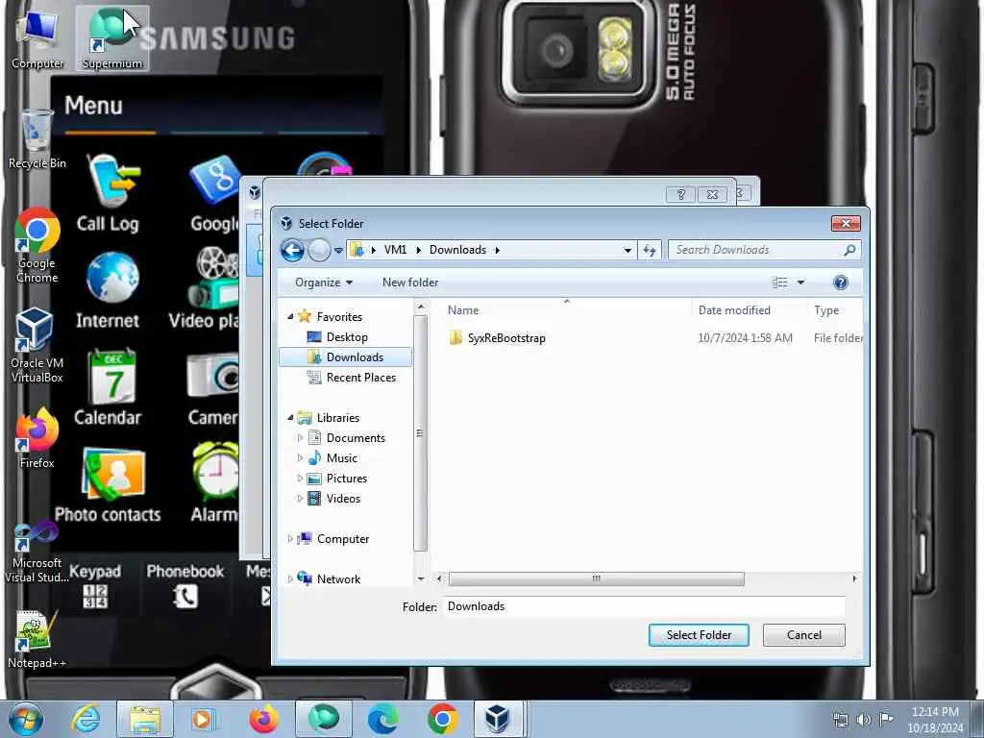Open the view options dropdown arrow
984x738 pixels.
point(800,283)
